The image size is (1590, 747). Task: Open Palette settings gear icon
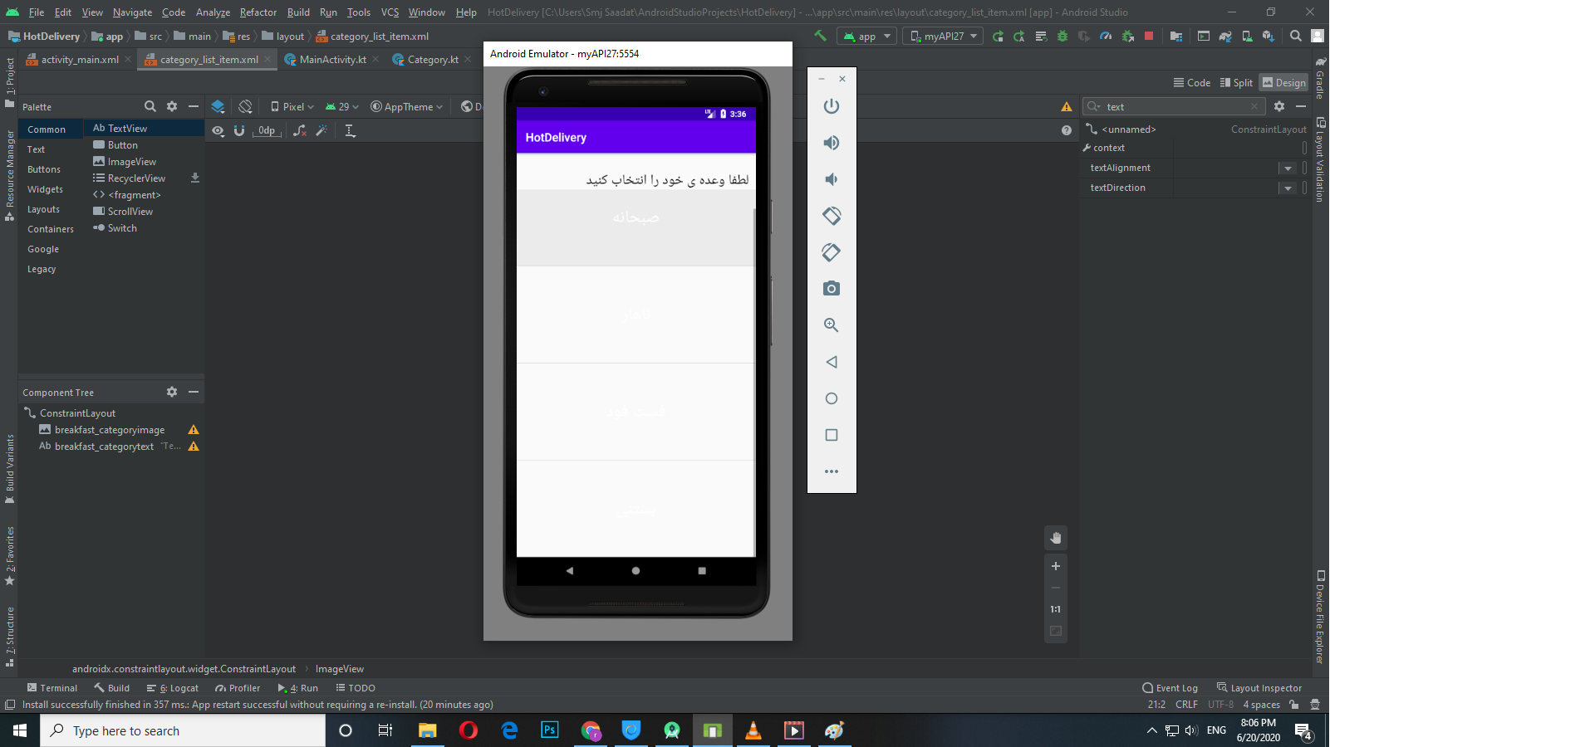[172, 106]
